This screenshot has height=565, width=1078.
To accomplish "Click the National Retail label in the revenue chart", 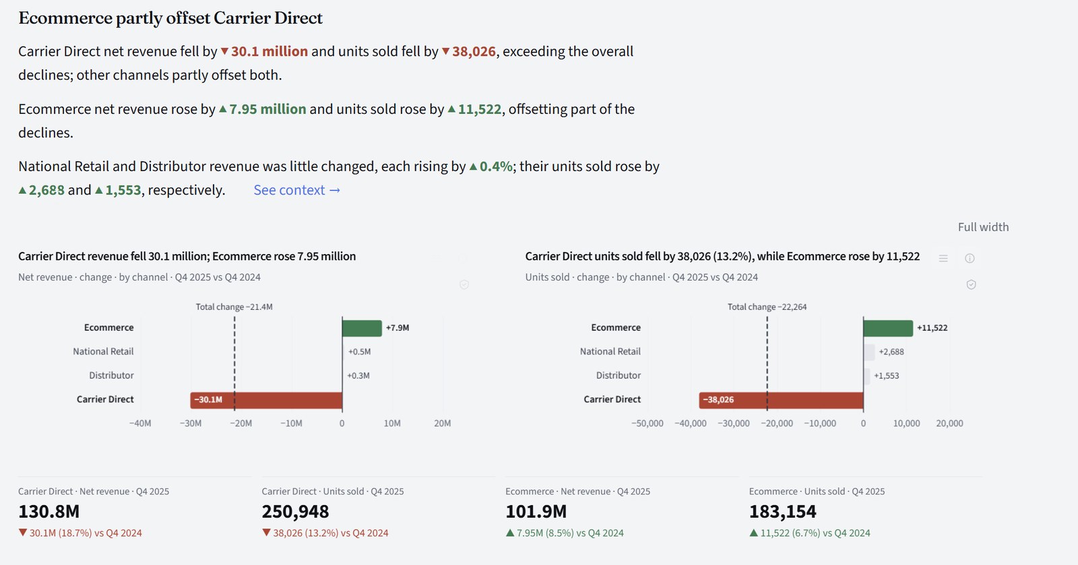I will click(103, 352).
